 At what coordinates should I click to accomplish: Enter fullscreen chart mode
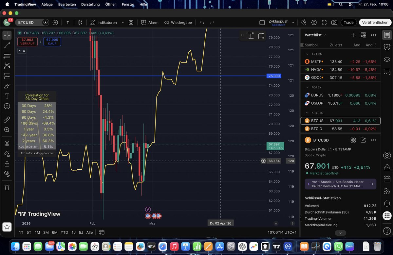pyautogui.click(x=324, y=22)
